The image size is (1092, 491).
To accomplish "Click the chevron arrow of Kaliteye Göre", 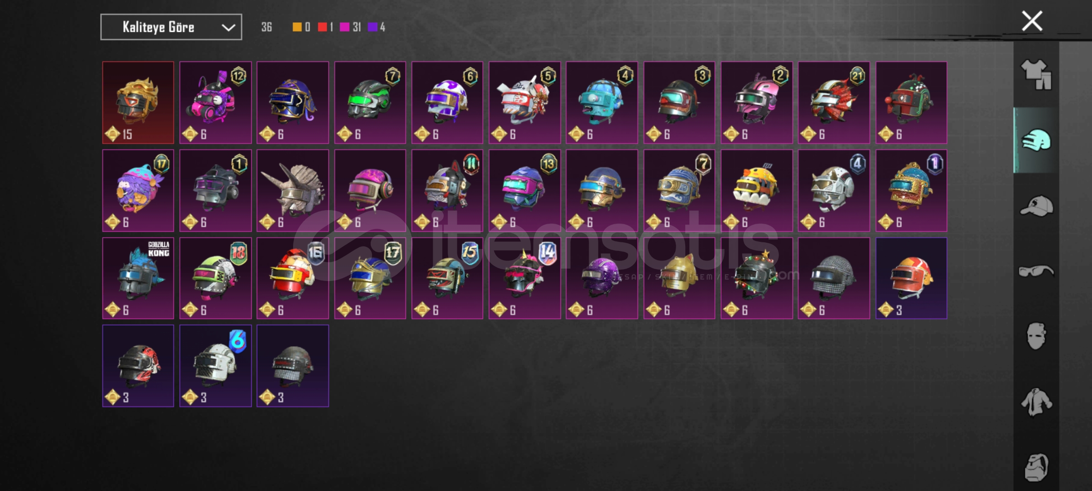I will pos(228,28).
